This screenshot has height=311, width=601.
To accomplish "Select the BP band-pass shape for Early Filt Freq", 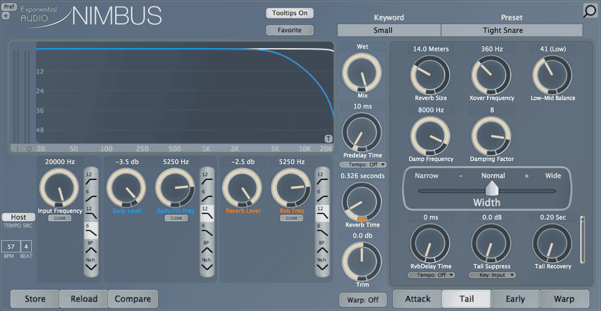I will [x=206, y=246].
